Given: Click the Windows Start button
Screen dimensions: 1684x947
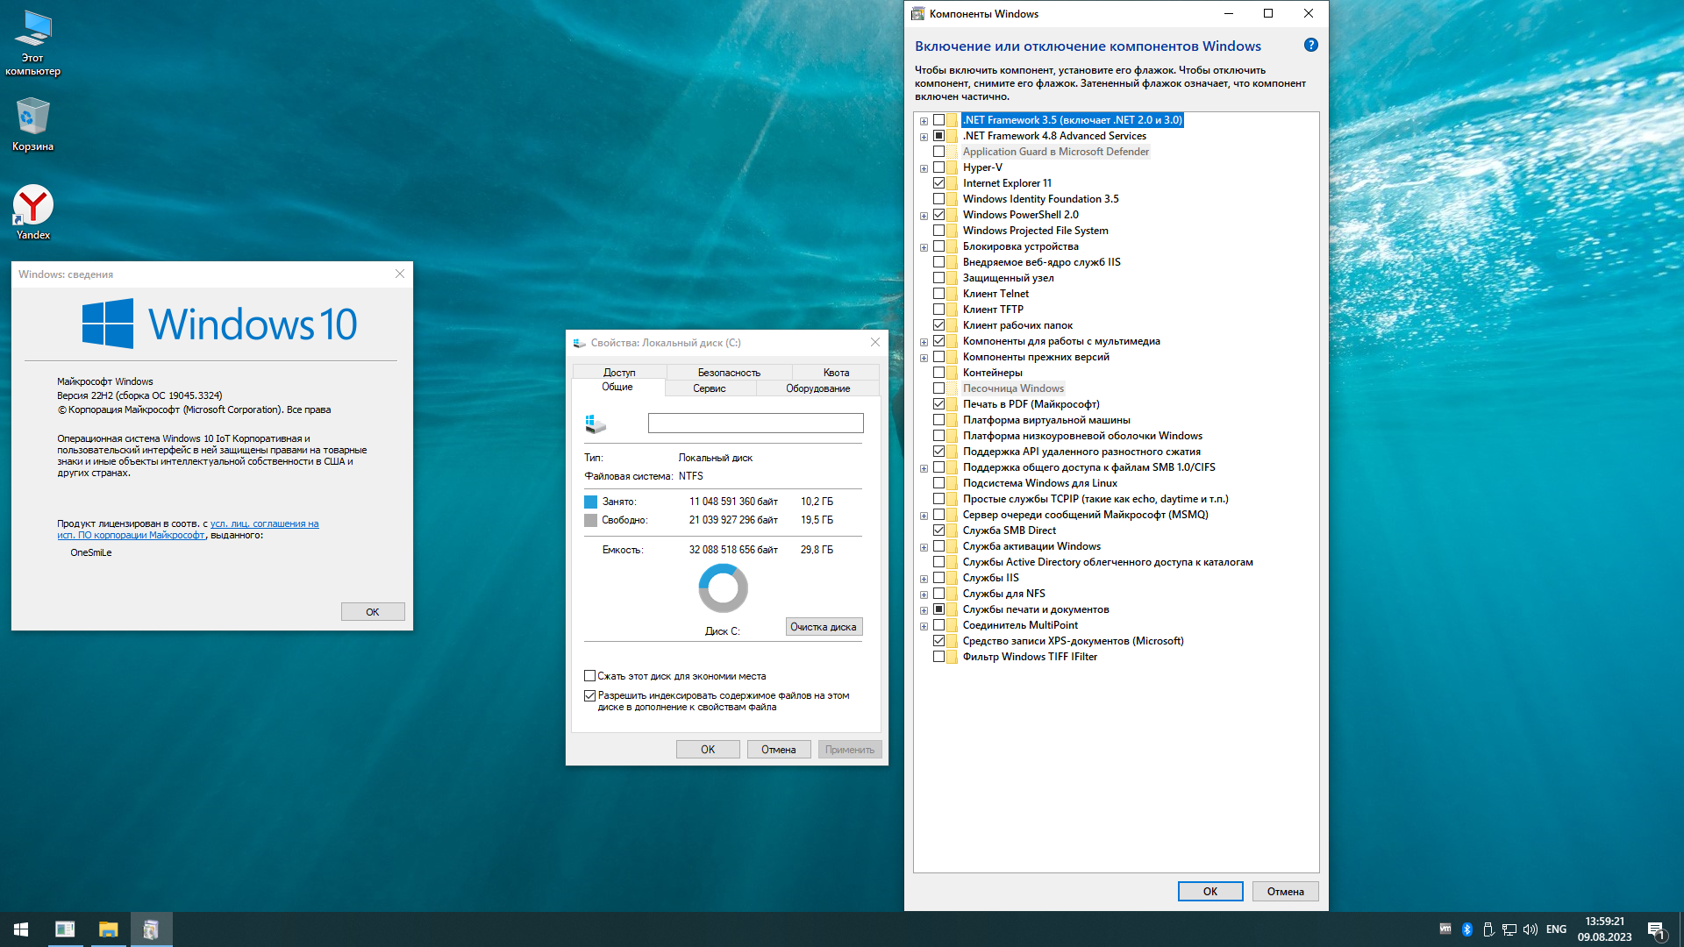Looking at the screenshot, I should [x=21, y=929].
